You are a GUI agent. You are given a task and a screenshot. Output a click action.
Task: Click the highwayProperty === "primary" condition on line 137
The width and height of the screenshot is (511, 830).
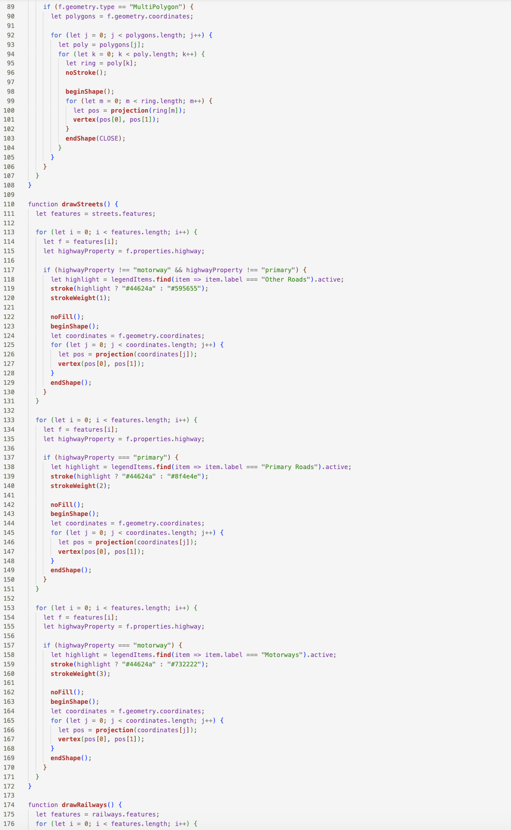tap(113, 457)
